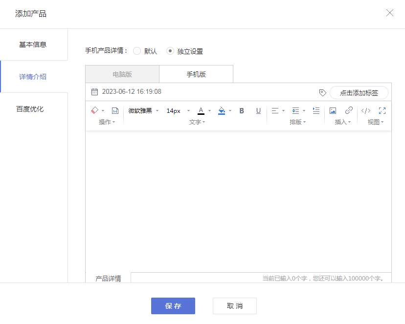This screenshot has height=324, width=405.
Task: Open the eraser dropdown arrow
Action: (103, 110)
